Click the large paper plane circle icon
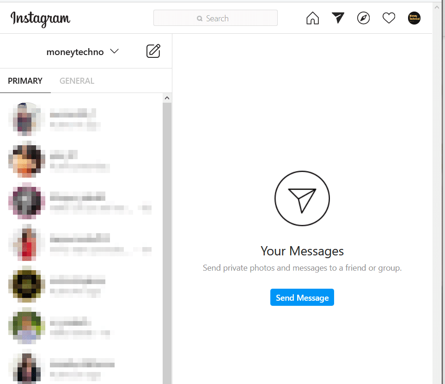This screenshot has width=445, height=384. (302, 198)
